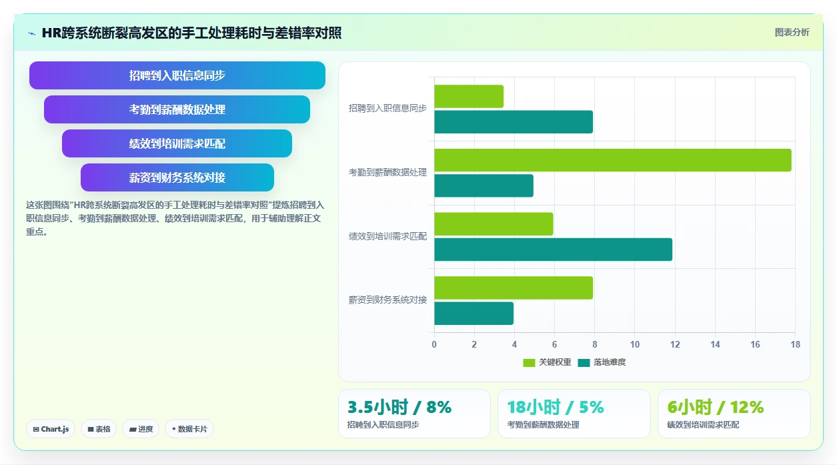Click the Chart.js tag chip

[x=51, y=429]
